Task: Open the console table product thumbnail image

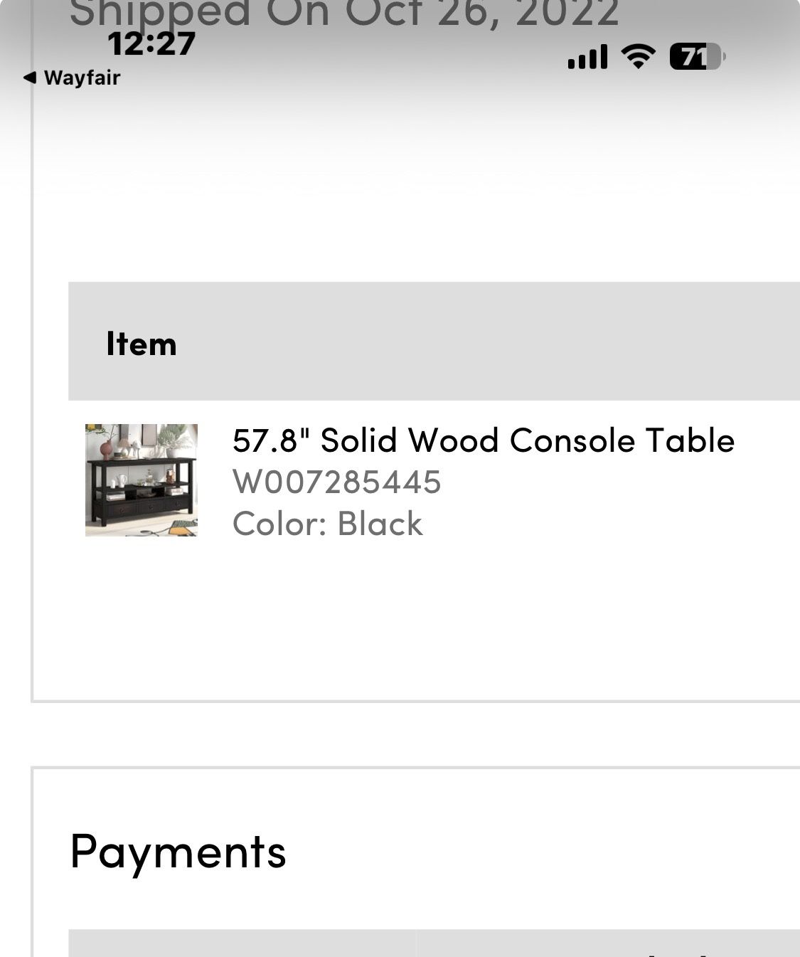Action: pos(140,481)
